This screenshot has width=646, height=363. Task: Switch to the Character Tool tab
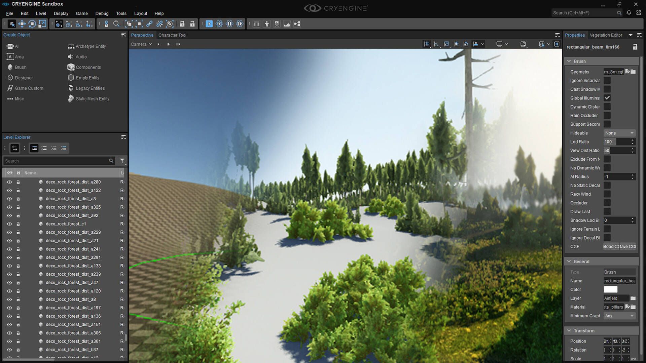click(173, 35)
